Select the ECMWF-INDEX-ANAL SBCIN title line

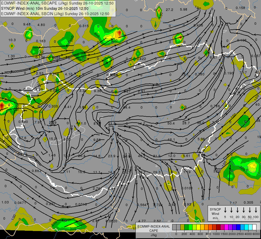click(x=55, y=14)
